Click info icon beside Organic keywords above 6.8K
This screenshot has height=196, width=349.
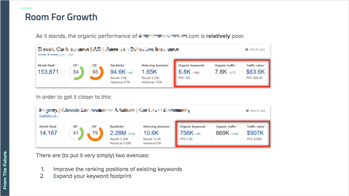click(x=205, y=65)
